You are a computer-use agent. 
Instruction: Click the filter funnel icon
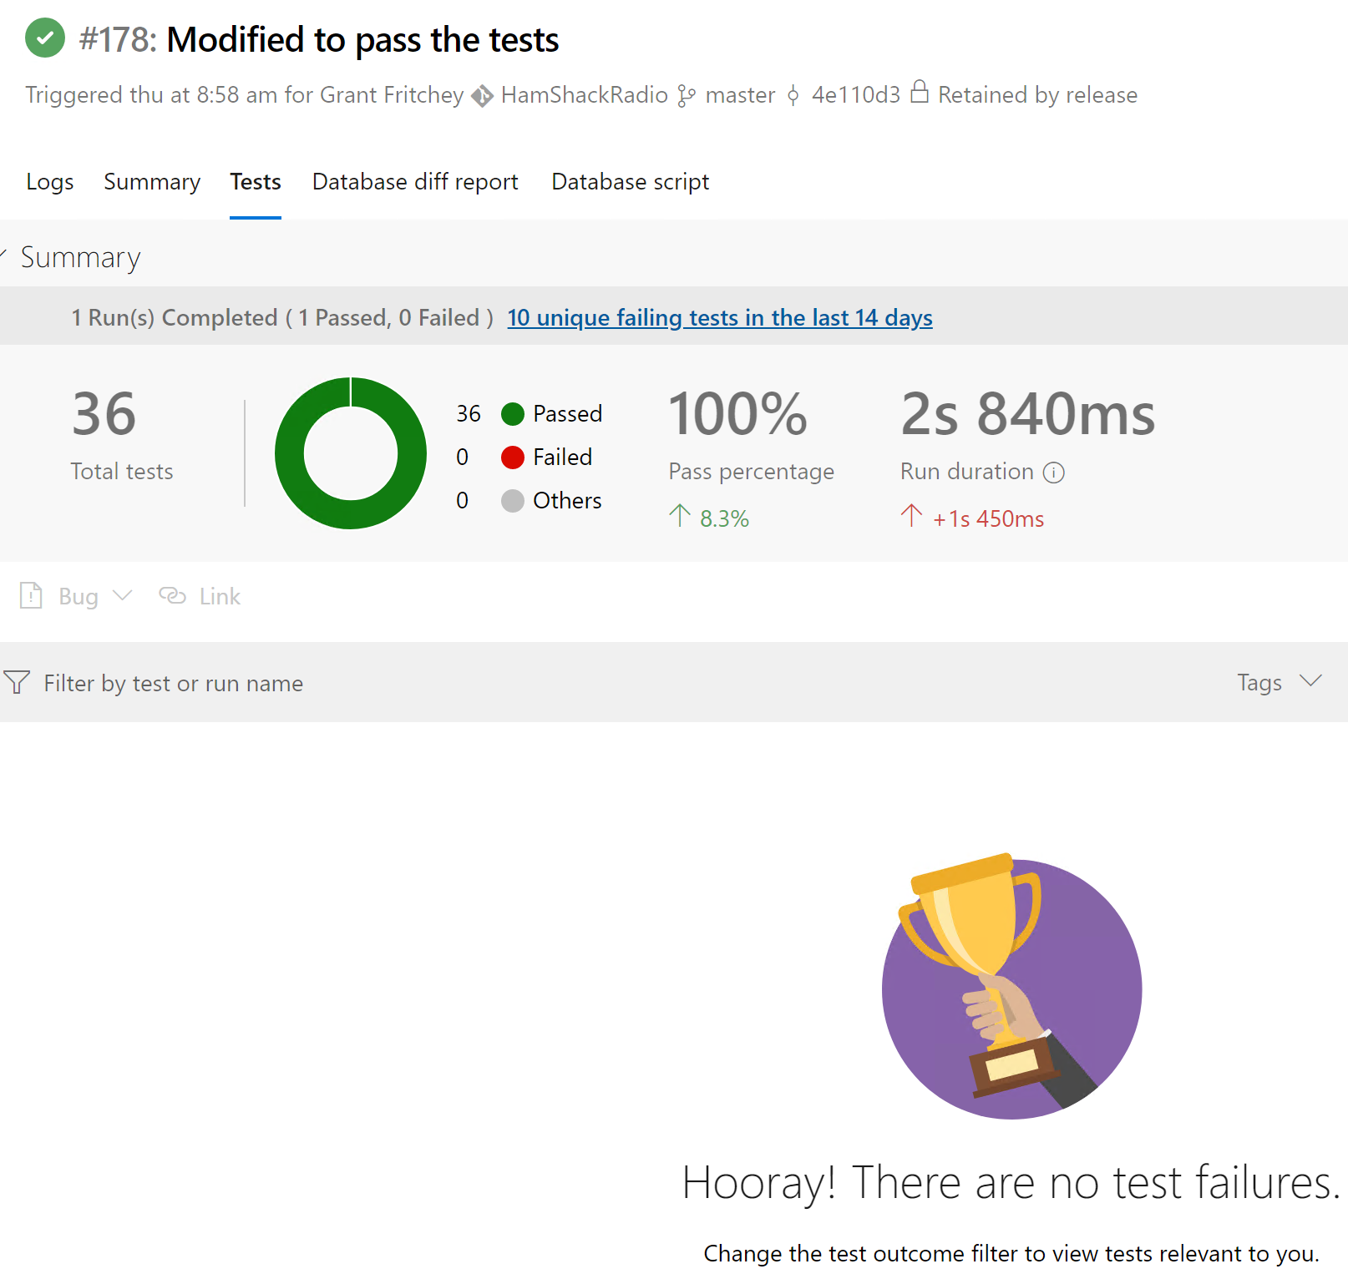(x=16, y=682)
